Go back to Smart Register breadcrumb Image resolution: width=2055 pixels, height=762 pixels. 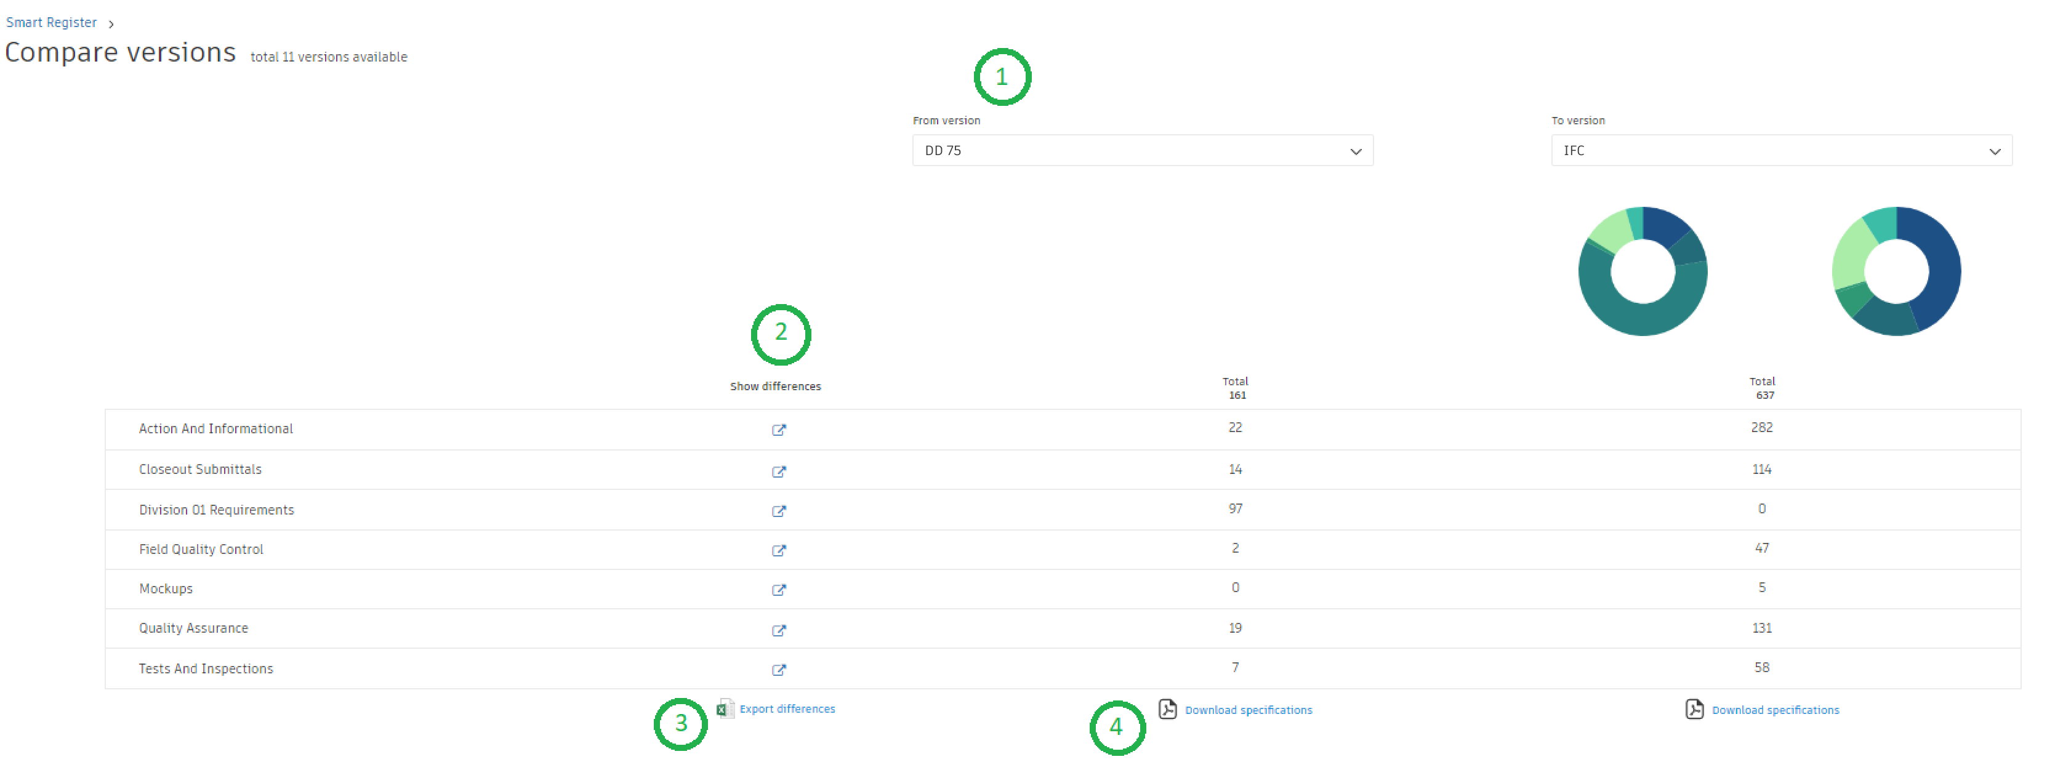[51, 22]
